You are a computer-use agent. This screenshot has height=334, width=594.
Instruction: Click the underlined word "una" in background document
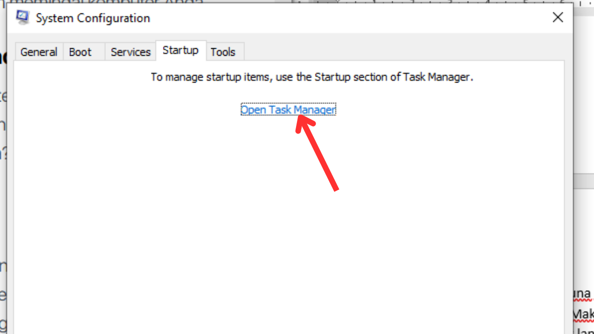click(x=582, y=294)
